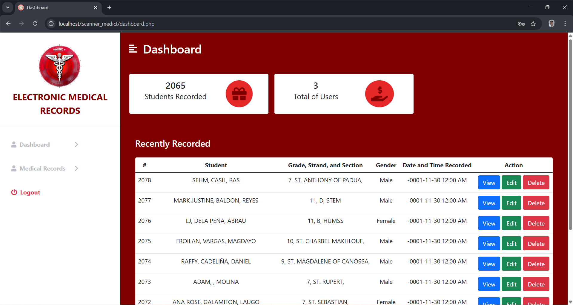573x305 pixels.
Task: Log out using the Logout link
Action: tap(30, 192)
